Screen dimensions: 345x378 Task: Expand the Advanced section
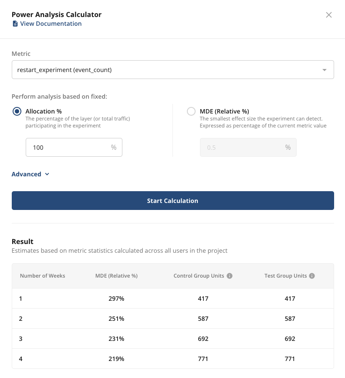point(30,174)
